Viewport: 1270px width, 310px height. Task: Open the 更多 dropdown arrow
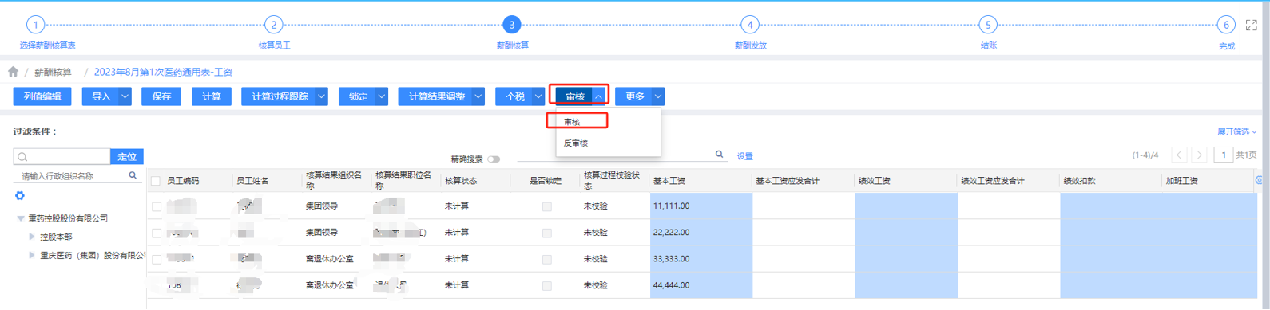(x=658, y=96)
